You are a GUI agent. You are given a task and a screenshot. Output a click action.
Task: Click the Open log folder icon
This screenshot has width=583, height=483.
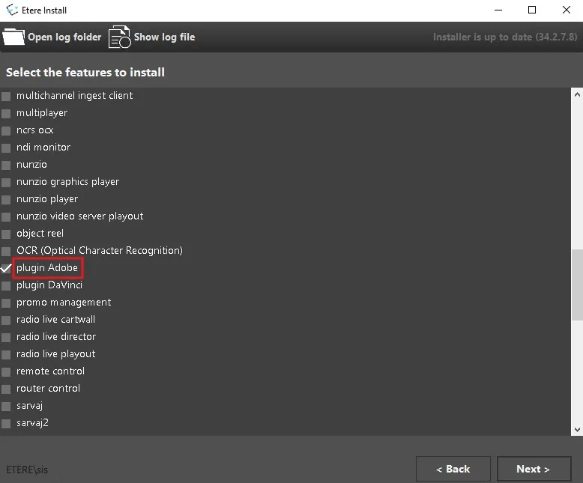(13, 37)
